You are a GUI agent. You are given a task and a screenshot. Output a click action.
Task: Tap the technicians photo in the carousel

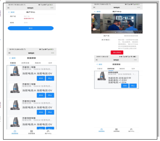click(117, 23)
